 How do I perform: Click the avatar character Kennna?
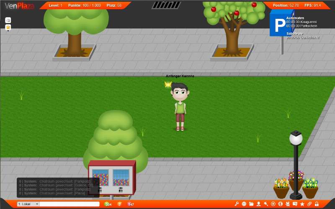[180, 106]
